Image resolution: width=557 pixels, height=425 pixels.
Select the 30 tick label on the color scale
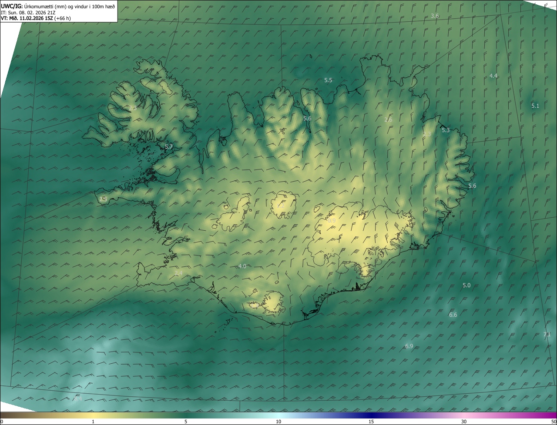464,422
